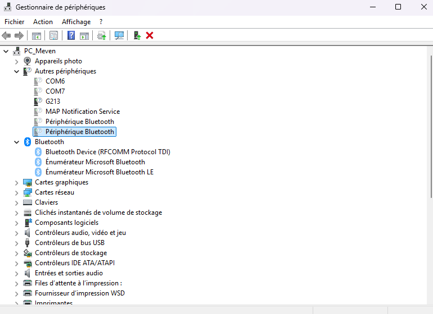This screenshot has width=433, height=314.
Task: Click the Entrées et sorties audio label
Action: [69, 273]
